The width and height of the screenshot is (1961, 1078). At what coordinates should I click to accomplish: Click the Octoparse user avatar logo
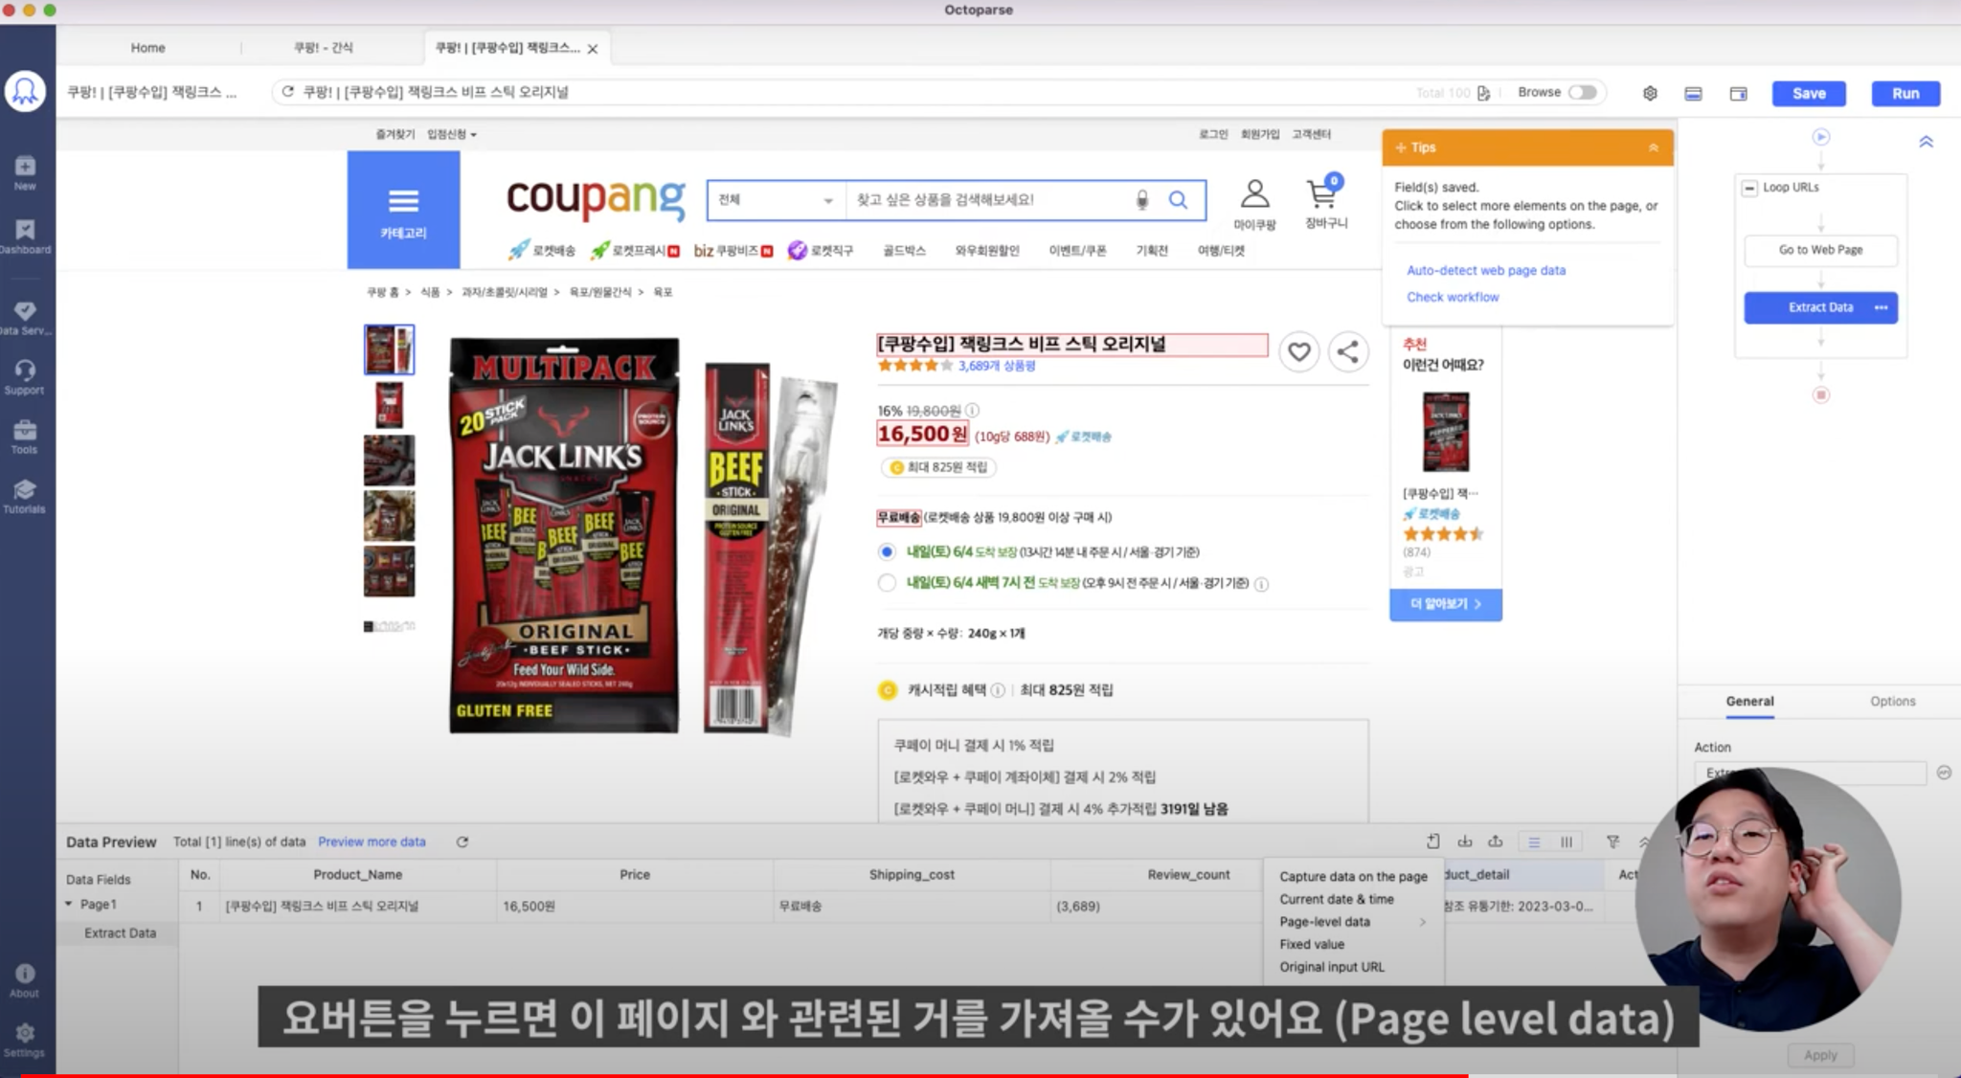click(26, 92)
